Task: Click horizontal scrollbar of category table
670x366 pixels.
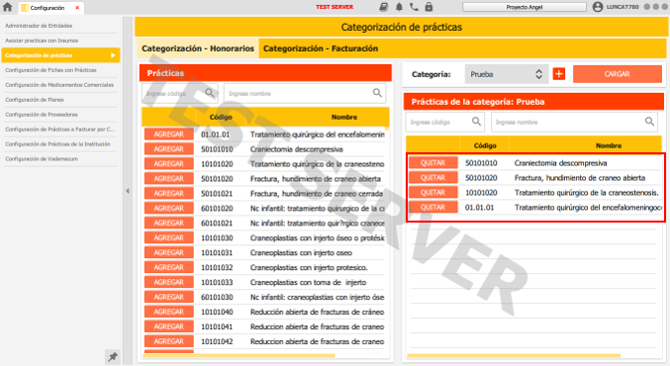Action: coord(514,355)
